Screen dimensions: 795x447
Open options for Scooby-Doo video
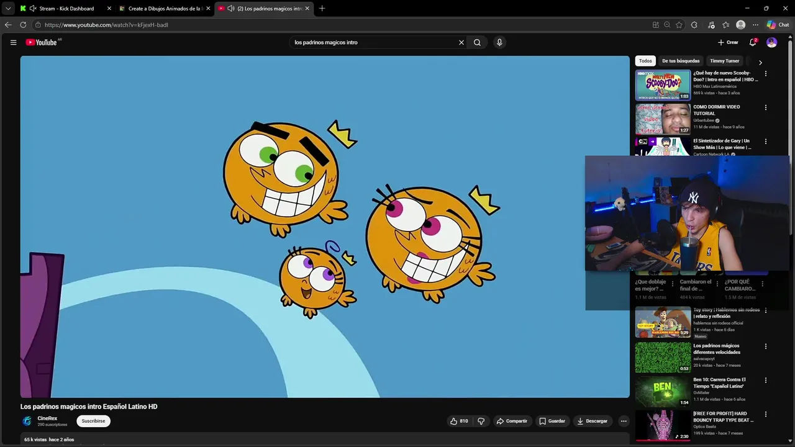[765, 73]
